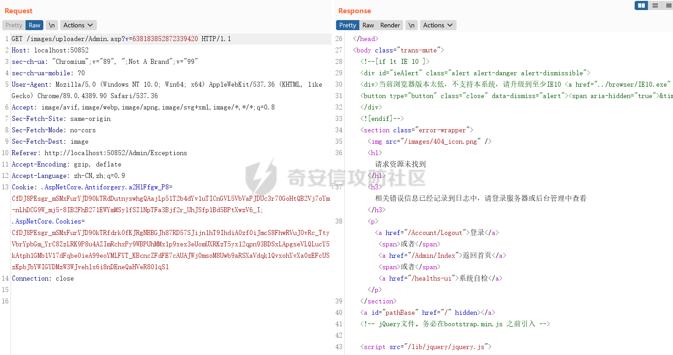The width and height of the screenshot is (673, 355).
Task: Open the Request Actions dropdown
Action: [x=79, y=25]
